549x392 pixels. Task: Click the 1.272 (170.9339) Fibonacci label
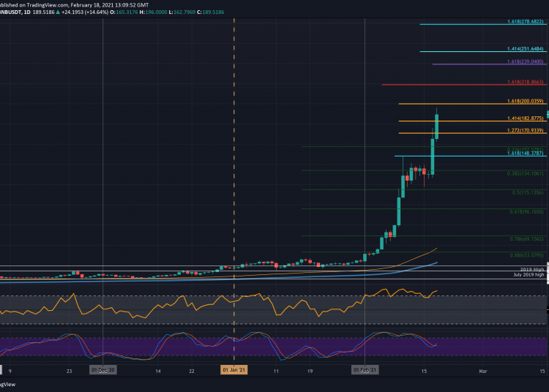point(526,130)
